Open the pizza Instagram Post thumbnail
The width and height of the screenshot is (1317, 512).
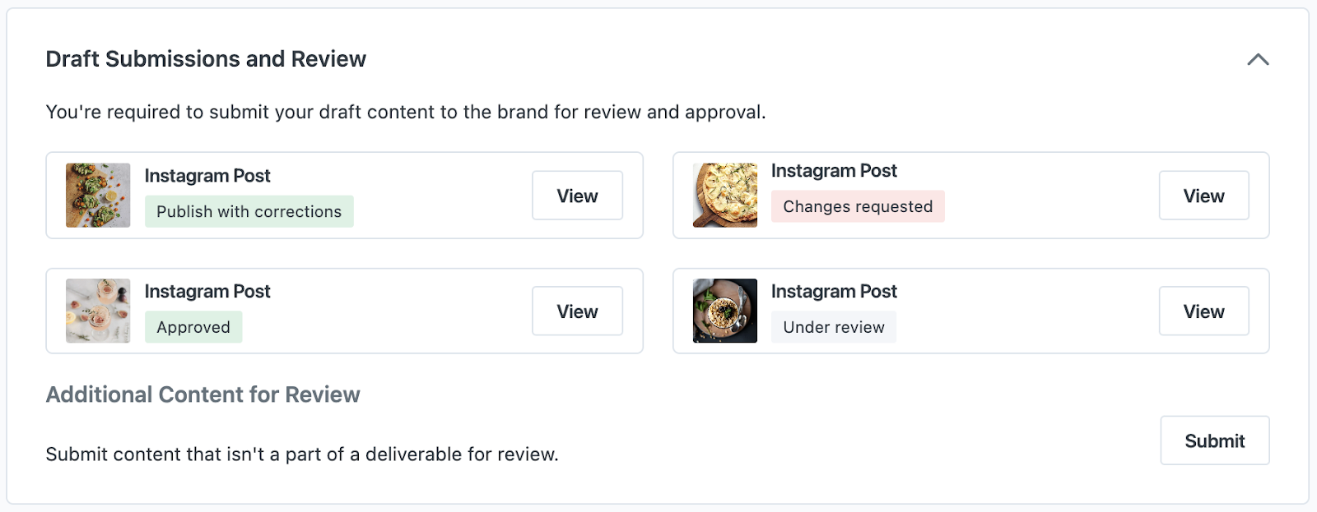724,195
